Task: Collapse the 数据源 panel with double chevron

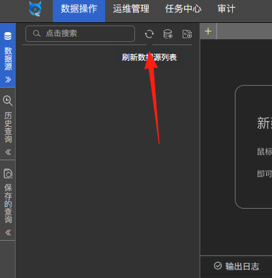Action: 8,79
